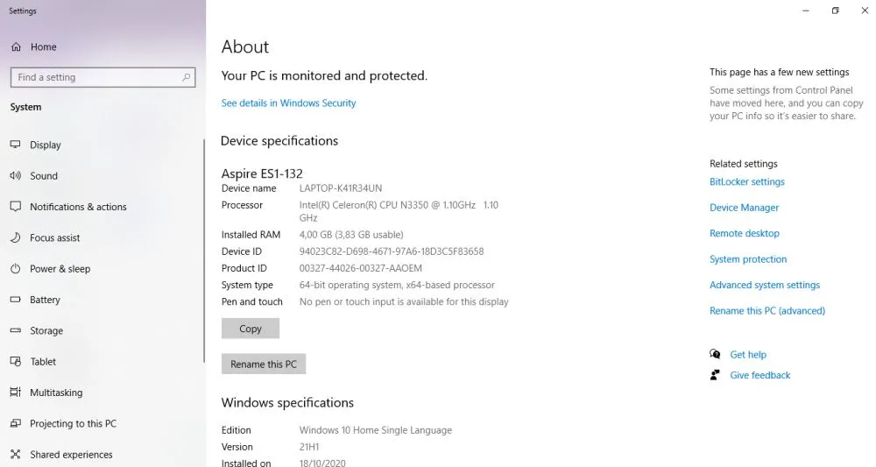Click the Sound speaker icon

[x=15, y=176]
